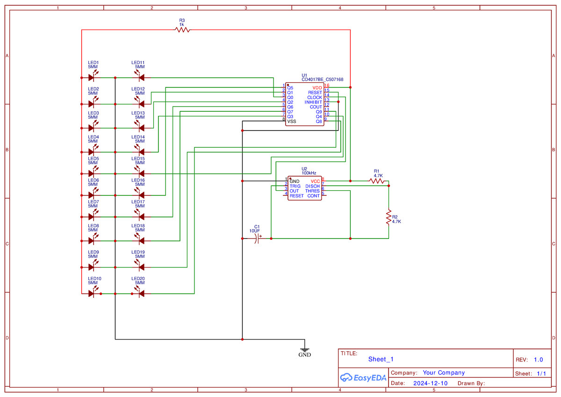This screenshot has width=561, height=397.
Task: Click the capacitor C1 10UF symbol
Action: (256, 238)
